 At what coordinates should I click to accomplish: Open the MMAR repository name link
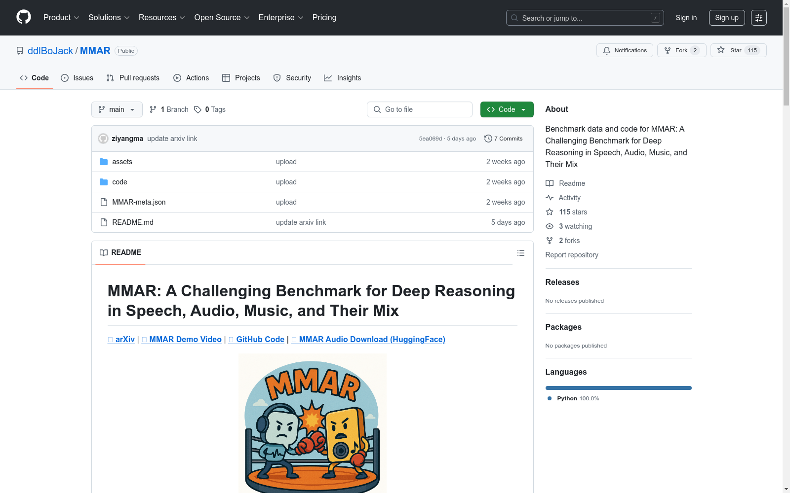[x=95, y=51]
